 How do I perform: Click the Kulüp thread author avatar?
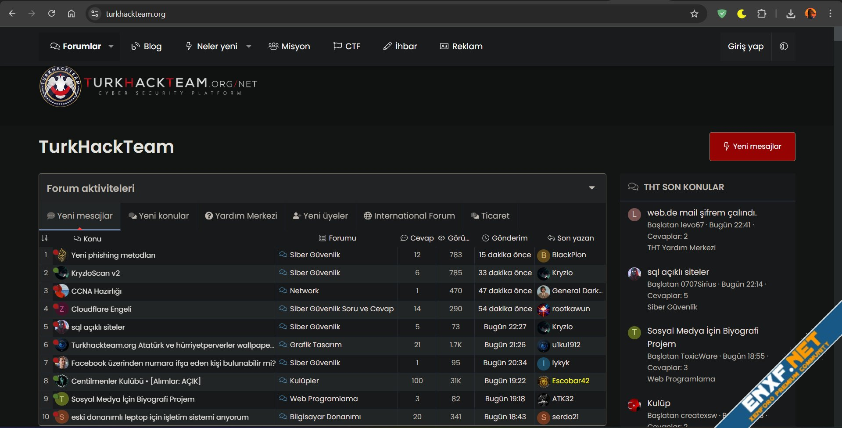[634, 405]
